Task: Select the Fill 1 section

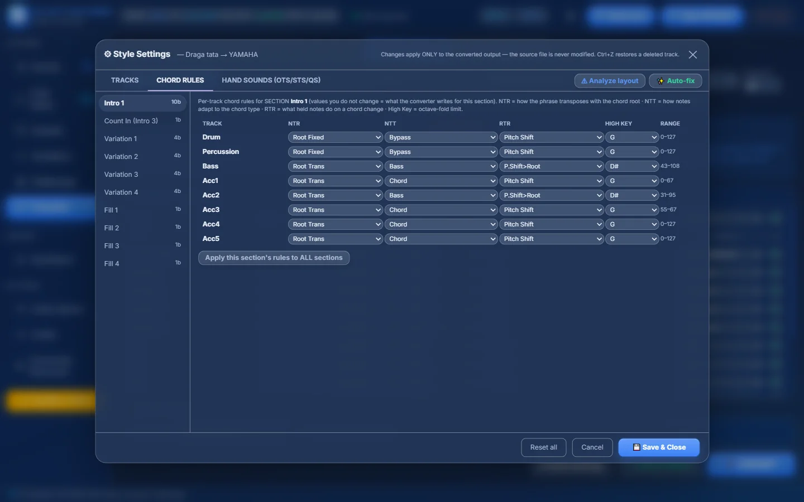Action: point(142,210)
